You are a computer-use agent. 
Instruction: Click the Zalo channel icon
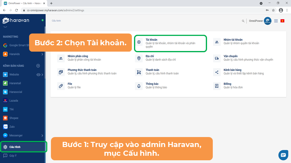pyautogui.click(x=5, y=126)
